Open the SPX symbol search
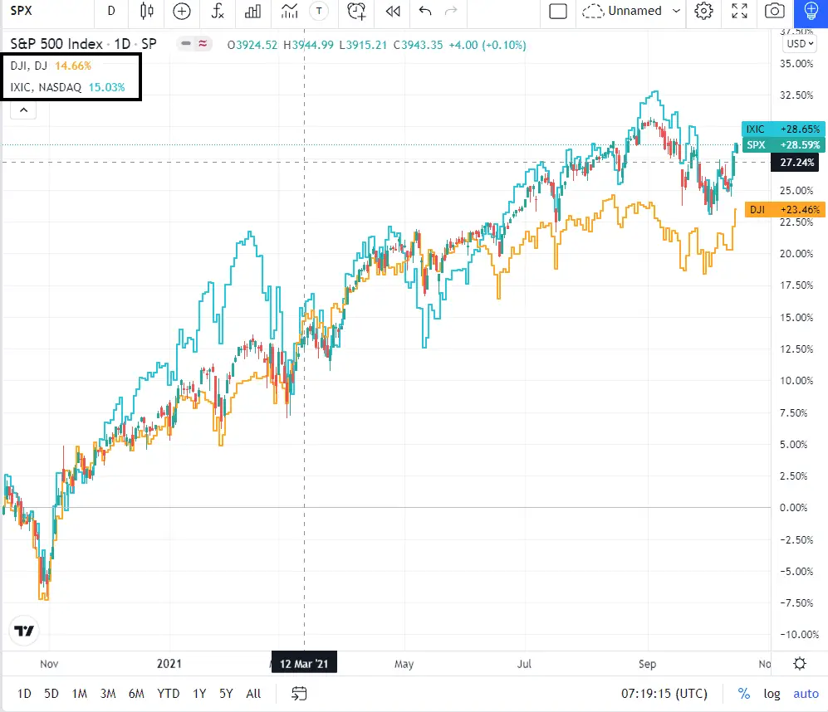 [22, 11]
